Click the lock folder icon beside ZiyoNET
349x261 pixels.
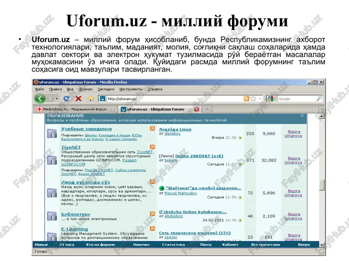(x=52, y=160)
